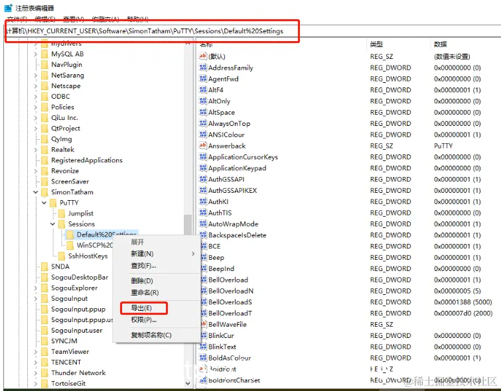Click the AlwaysOnTop DWORD value icon
The image size is (501, 391).
[x=203, y=123]
